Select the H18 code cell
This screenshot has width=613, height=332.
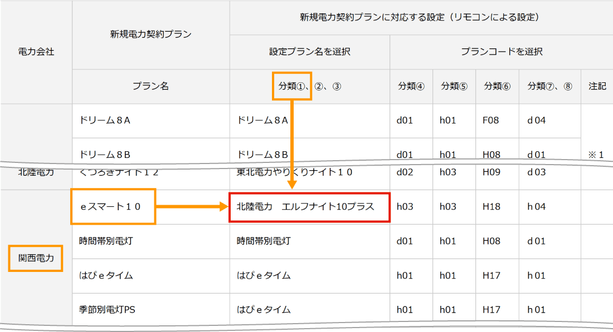pos(491,207)
